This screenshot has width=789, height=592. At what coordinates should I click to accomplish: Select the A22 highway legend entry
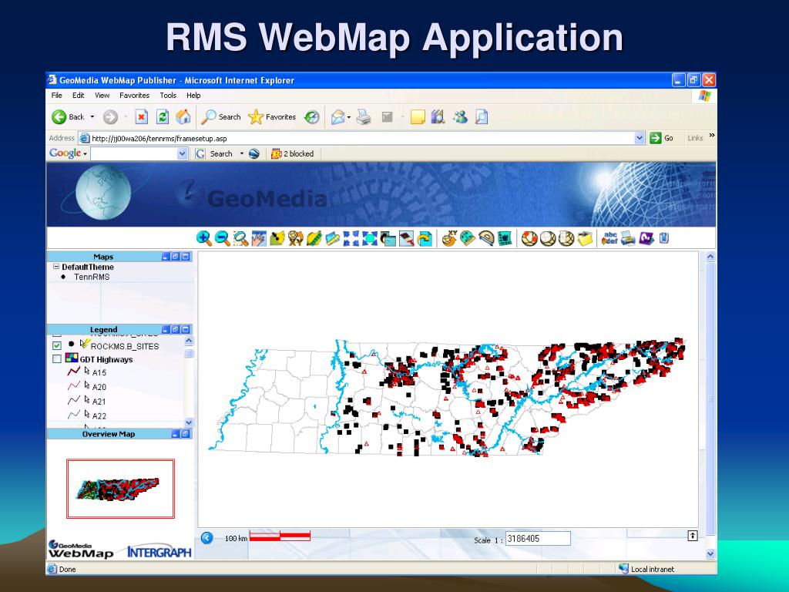click(x=99, y=415)
